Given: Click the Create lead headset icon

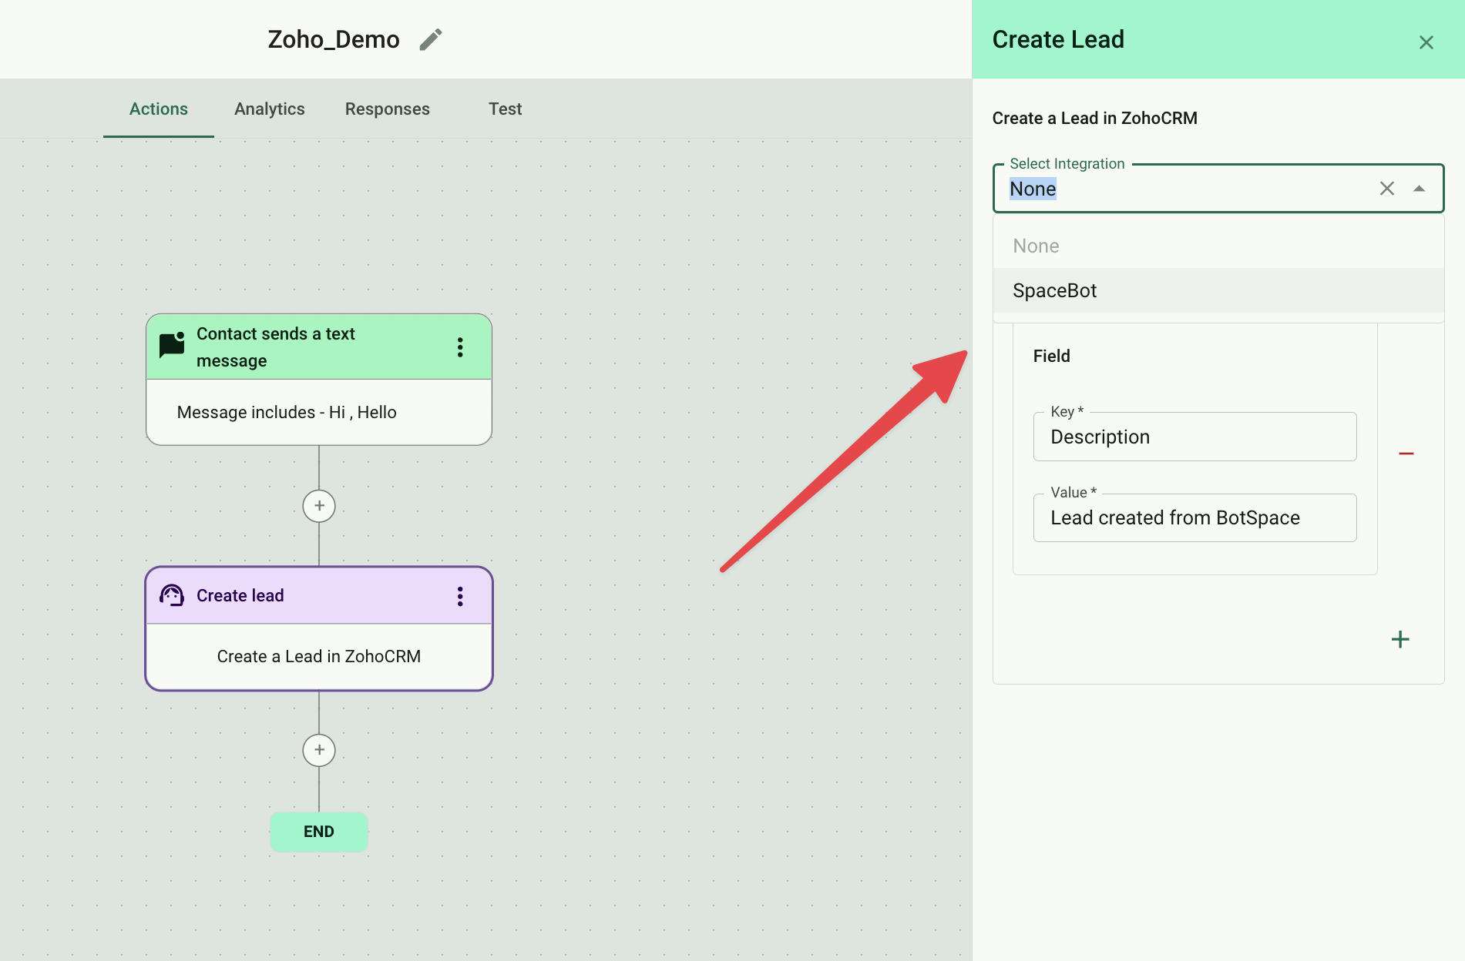Looking at the screenshot, I should tap(172, 595).
